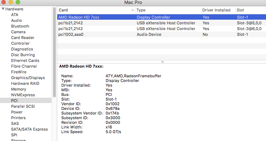This screenshot has width=266, height=141.
Task: Sort by Driver Installed column header
Action: click(216, 10)
